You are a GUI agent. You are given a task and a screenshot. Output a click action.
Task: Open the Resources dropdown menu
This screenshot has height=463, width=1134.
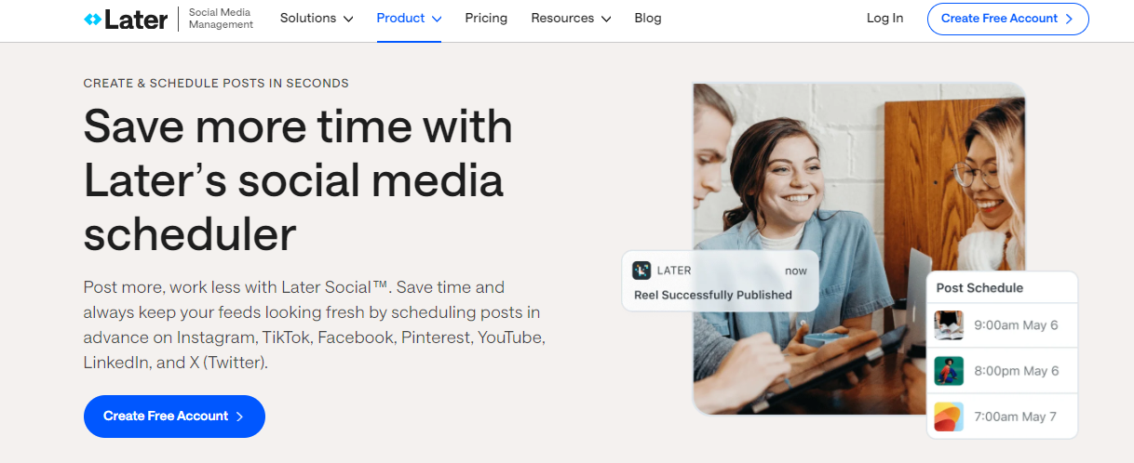(571, 19)
